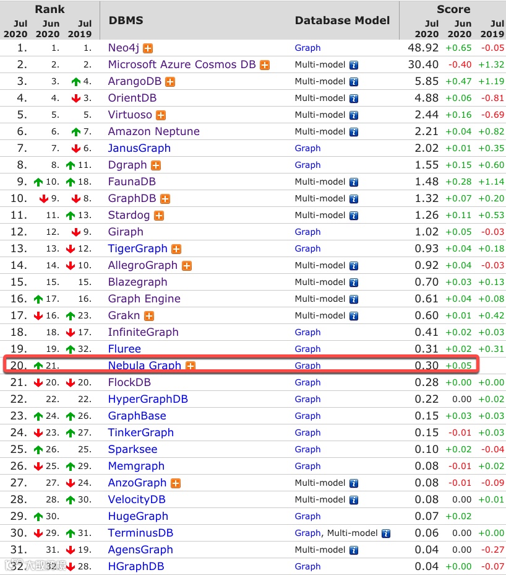Click the plus icon beside GraphDB
The image size is (506, 575).
click(x=165, y=199)
